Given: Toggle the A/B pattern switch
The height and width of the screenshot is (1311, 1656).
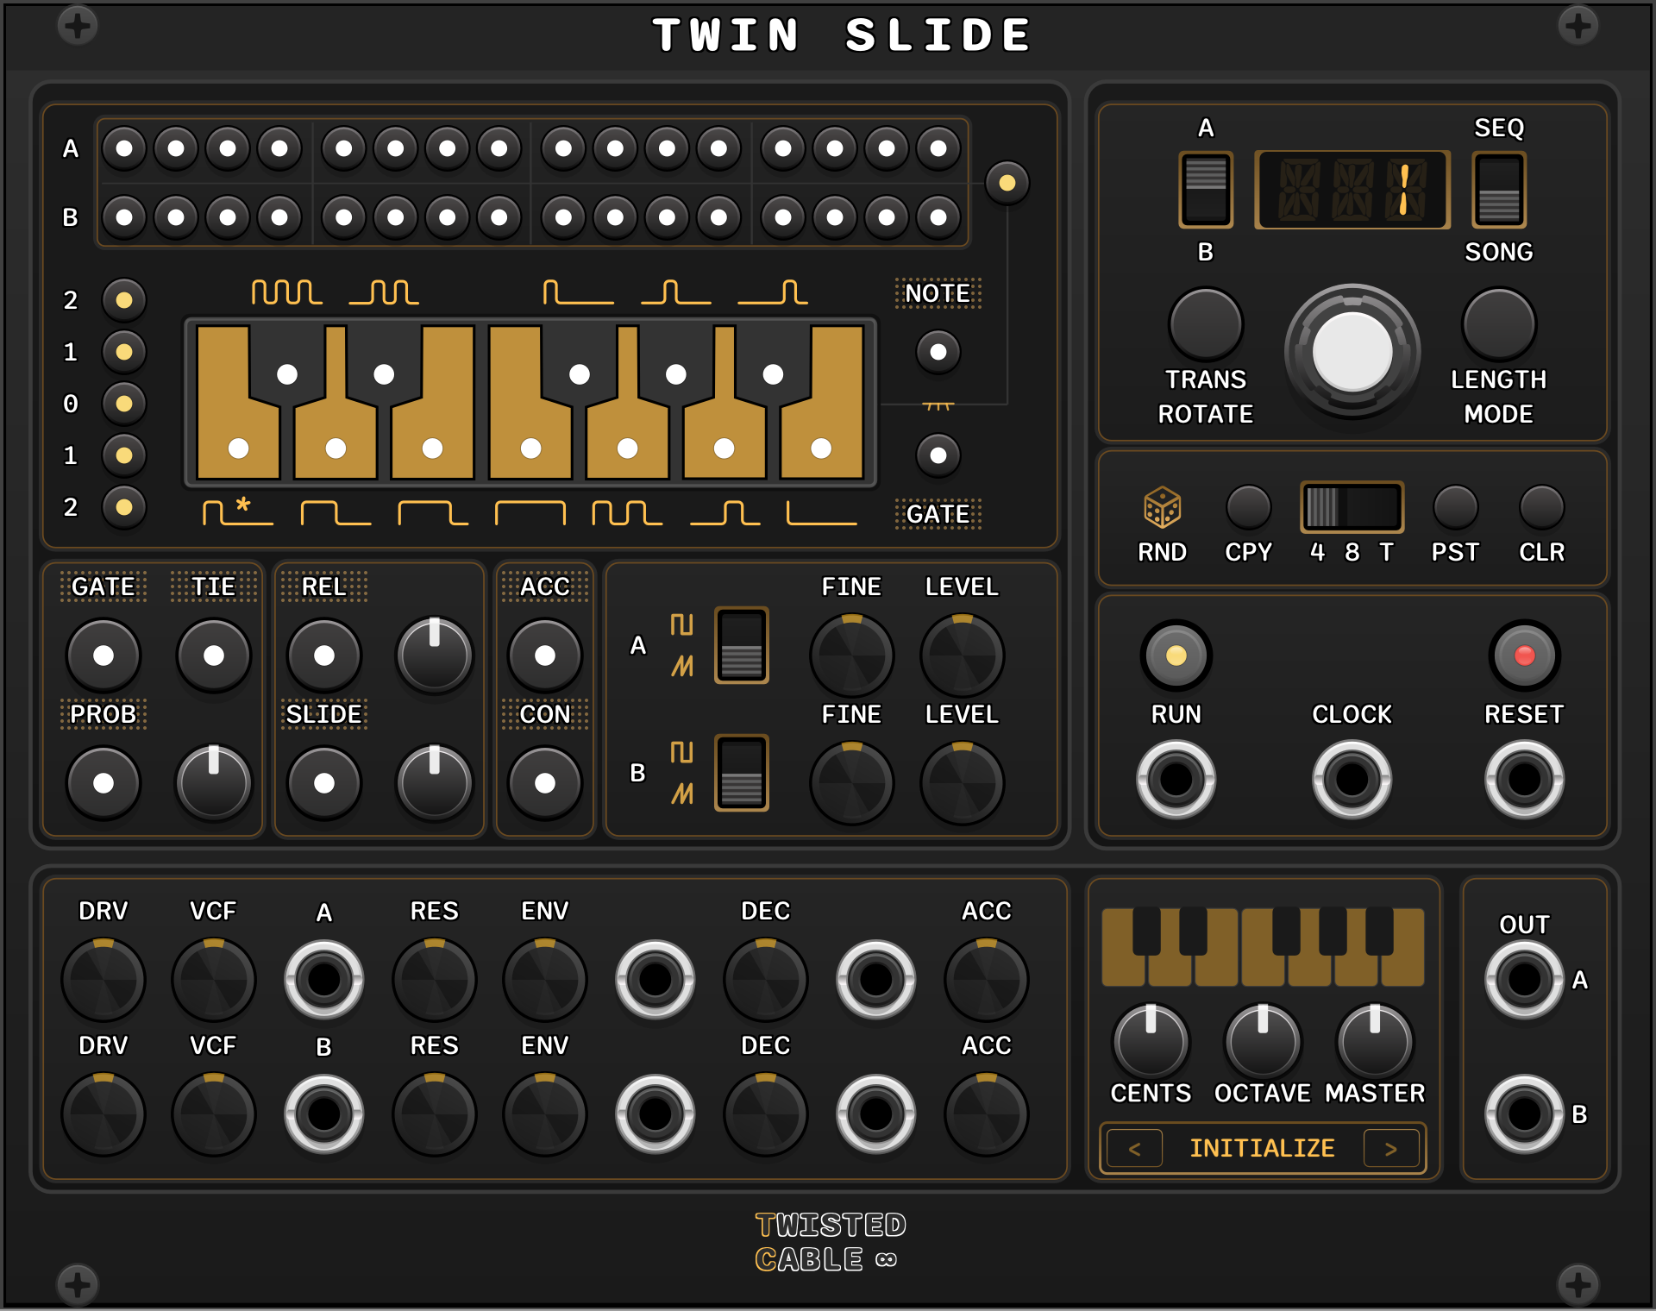Looking at the screenshot, I should pyautogui.click(x=1205, y=190).
